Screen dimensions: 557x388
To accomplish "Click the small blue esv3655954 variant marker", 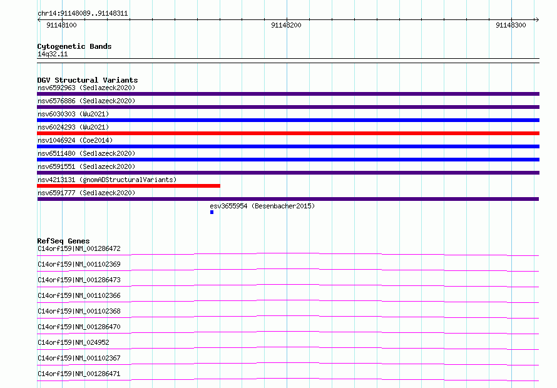I will click(x=212, y=212).
